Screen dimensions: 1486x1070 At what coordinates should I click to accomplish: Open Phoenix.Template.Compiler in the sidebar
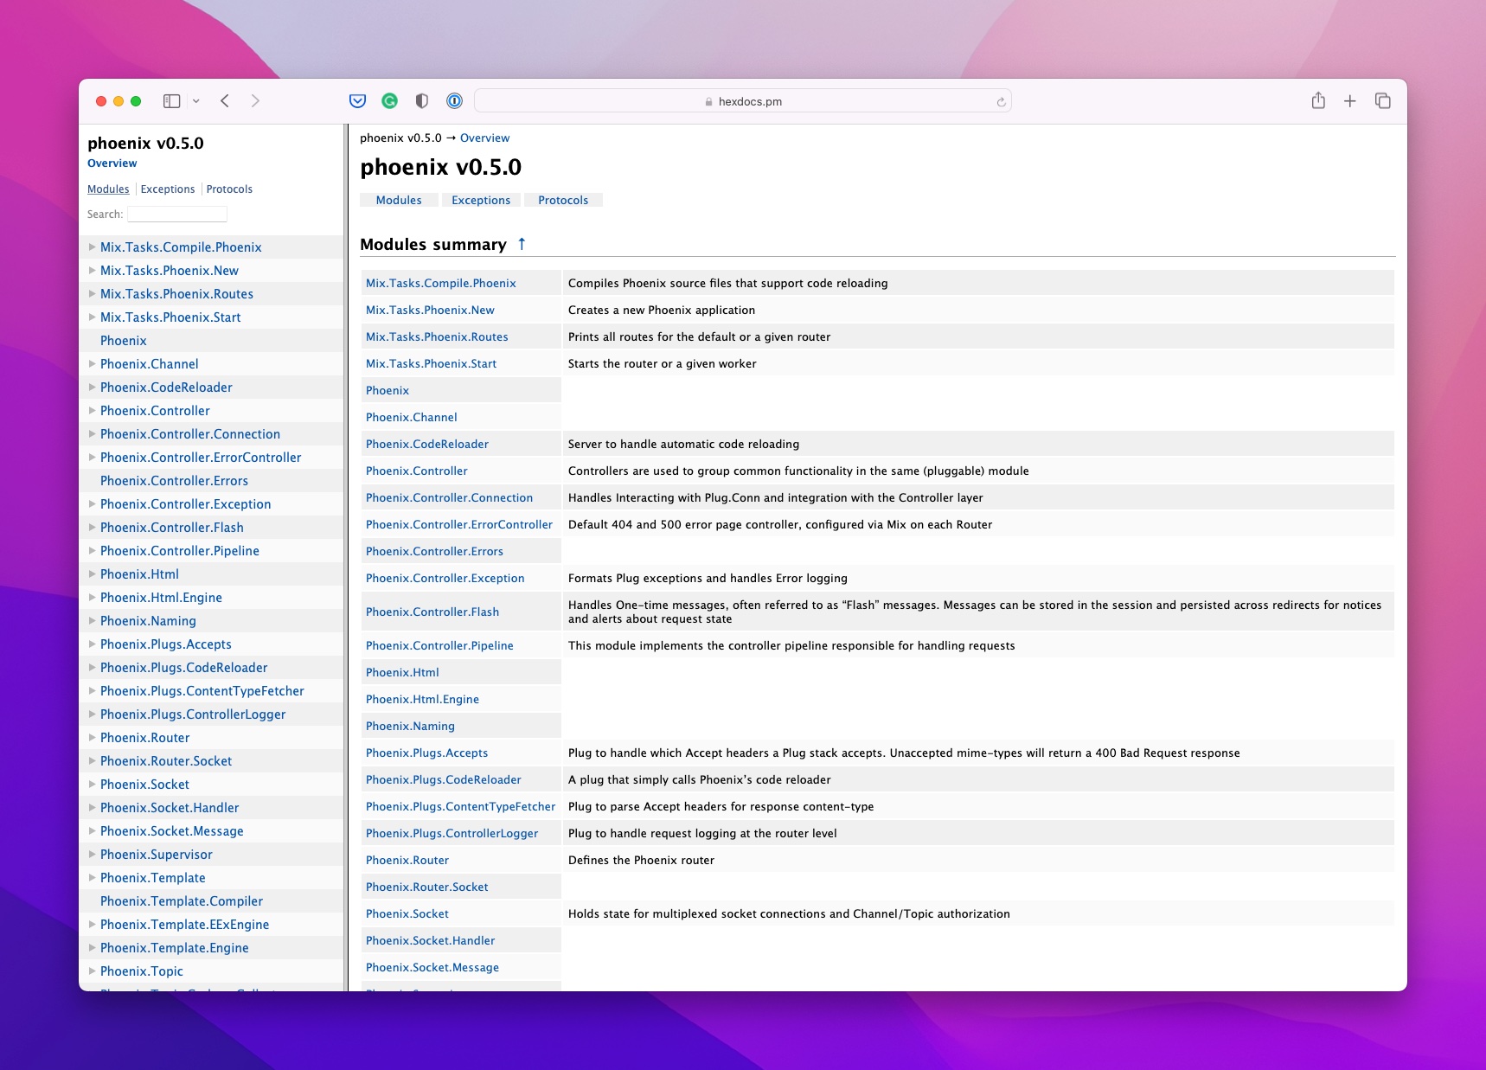click(182, 901)
